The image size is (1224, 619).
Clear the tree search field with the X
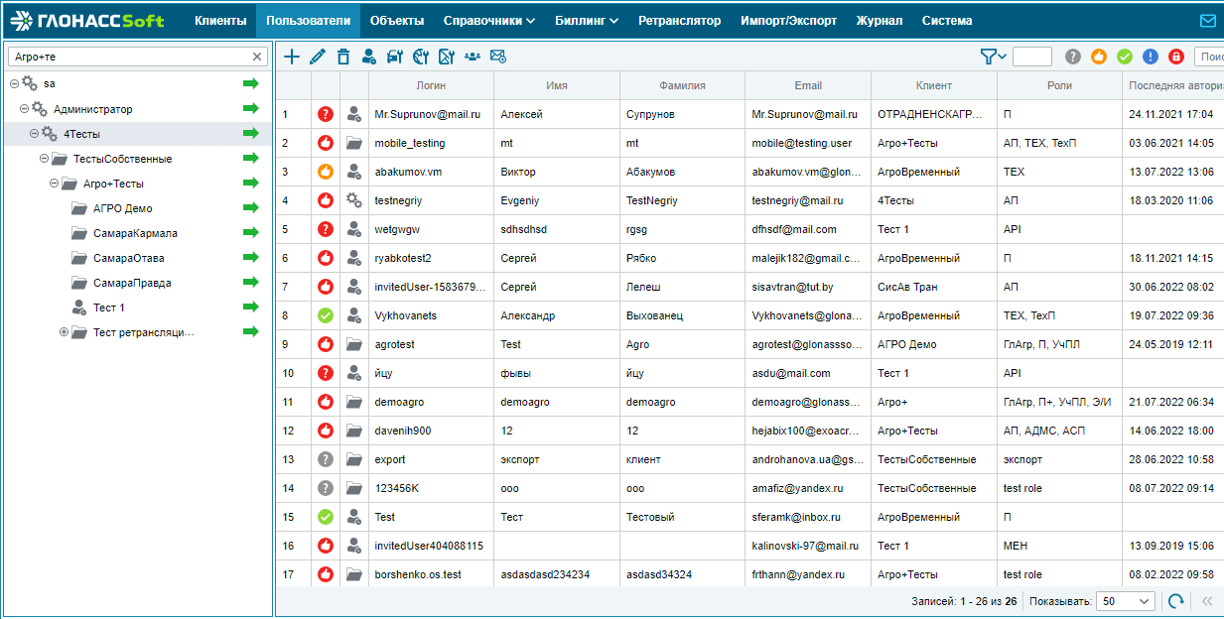(257, 57)
